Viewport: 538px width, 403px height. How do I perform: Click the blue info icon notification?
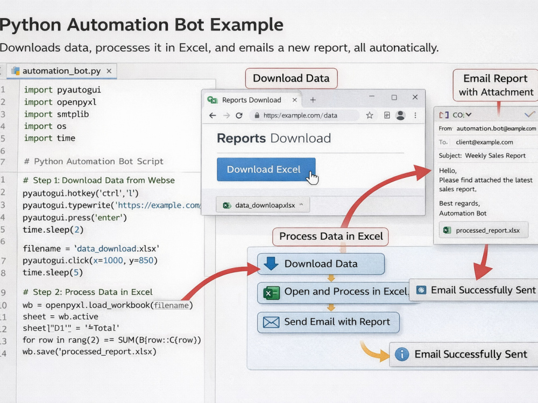402,354
